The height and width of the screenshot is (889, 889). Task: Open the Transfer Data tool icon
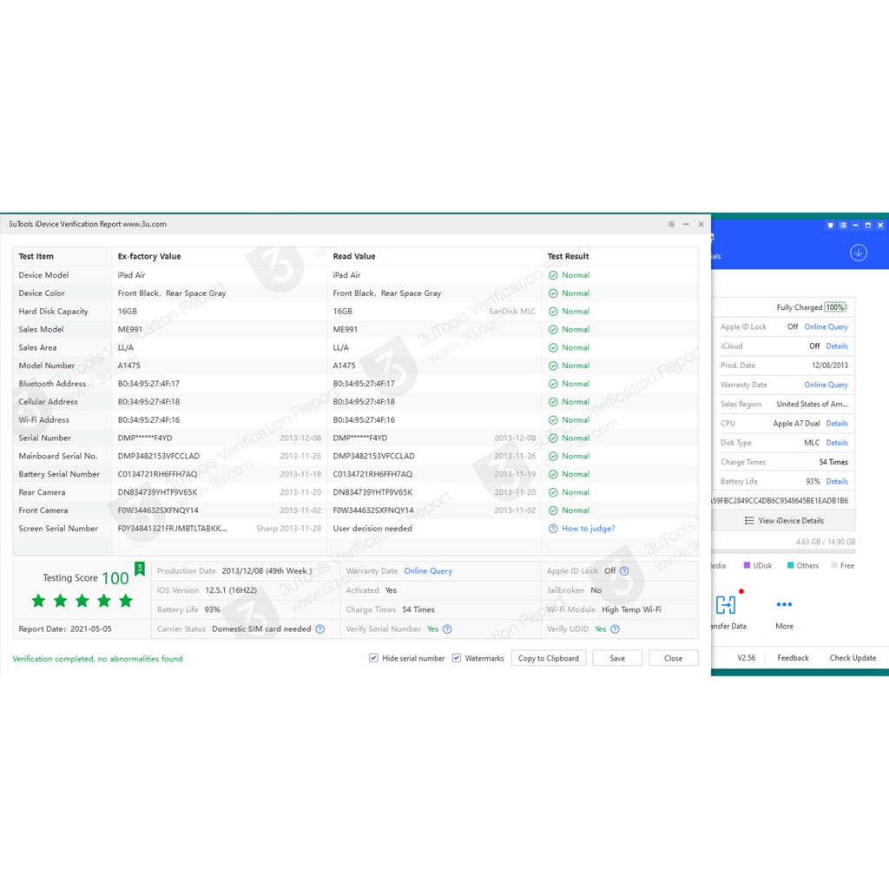pyautogui.click(x=726, y=604)
